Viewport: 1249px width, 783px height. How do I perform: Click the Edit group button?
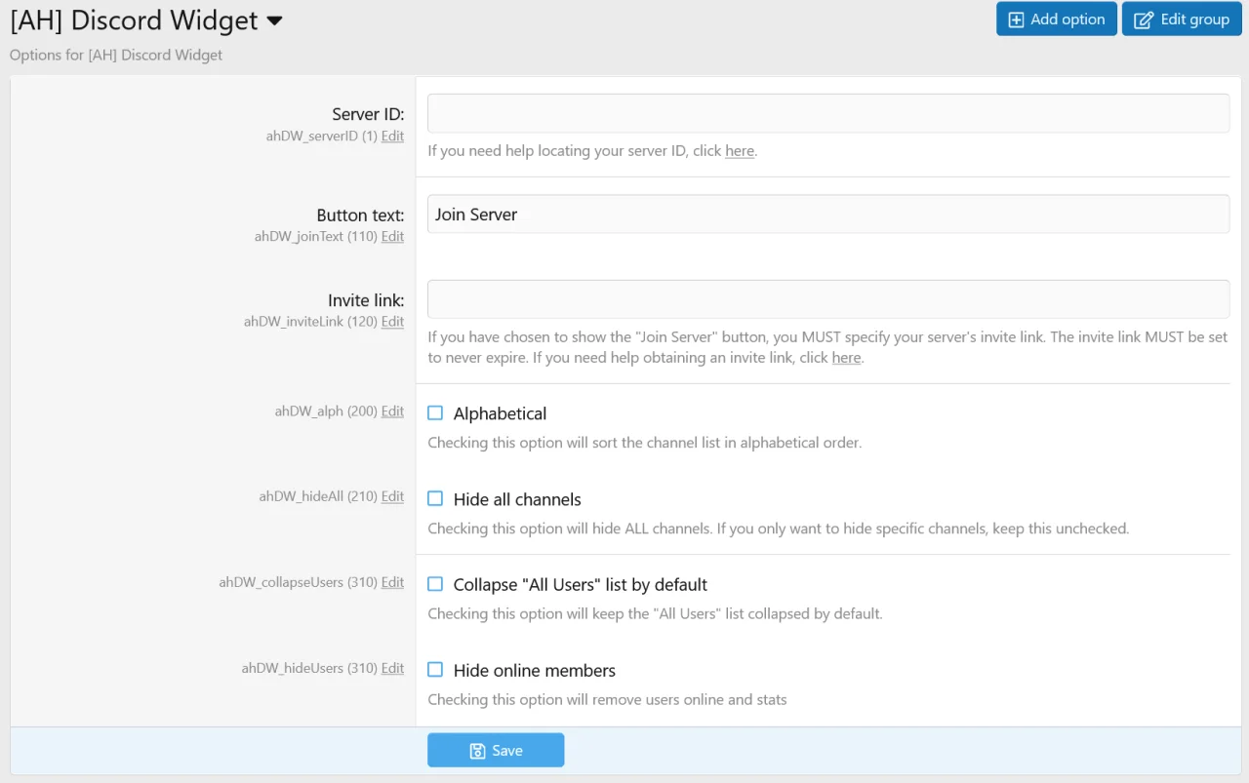point(1181,20)
